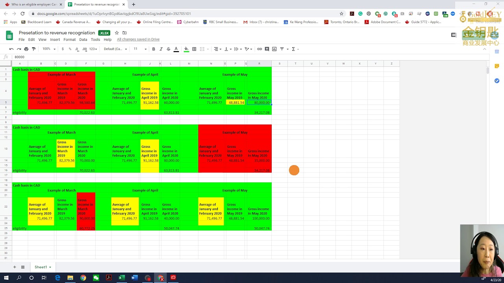Open the fill color picker

coord(187,49)
